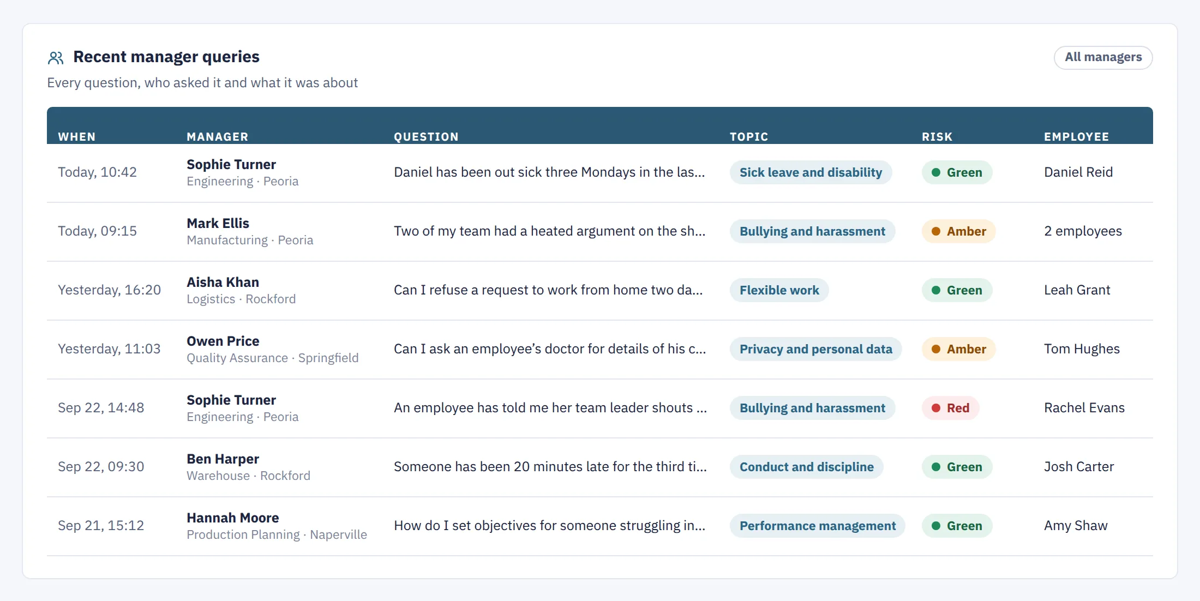Open the Today, 10:42 Sophie Turner manager name
This screenshot has height=601, width=1200.
click(231, 165)
